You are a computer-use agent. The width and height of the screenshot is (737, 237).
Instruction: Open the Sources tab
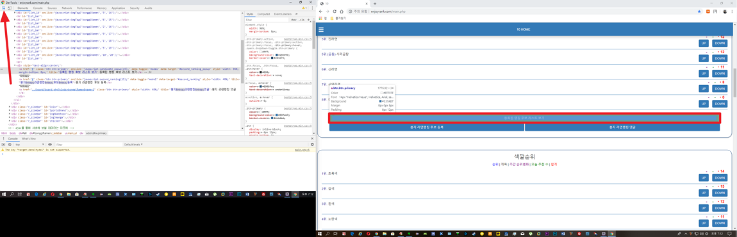click(52, 8)
